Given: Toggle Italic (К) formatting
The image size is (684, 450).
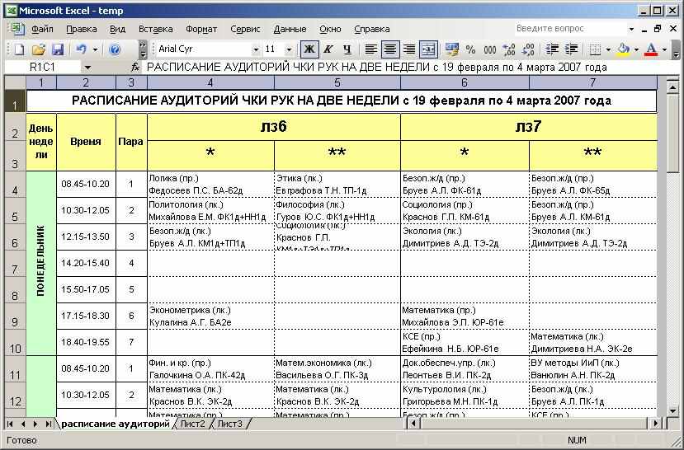Looking at the screenshot, I should 328,49.
